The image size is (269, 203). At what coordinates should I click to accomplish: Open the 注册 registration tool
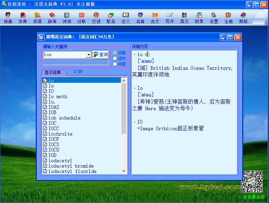coord(229,18)
